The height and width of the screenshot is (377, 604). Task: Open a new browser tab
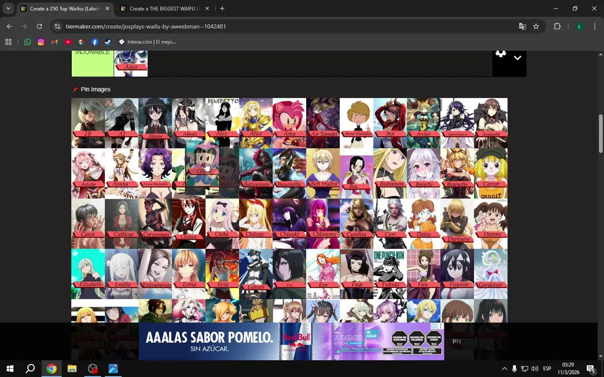pyautogui.click(x=222, y=8)
